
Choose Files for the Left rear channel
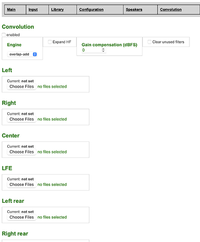pos(22,217)
